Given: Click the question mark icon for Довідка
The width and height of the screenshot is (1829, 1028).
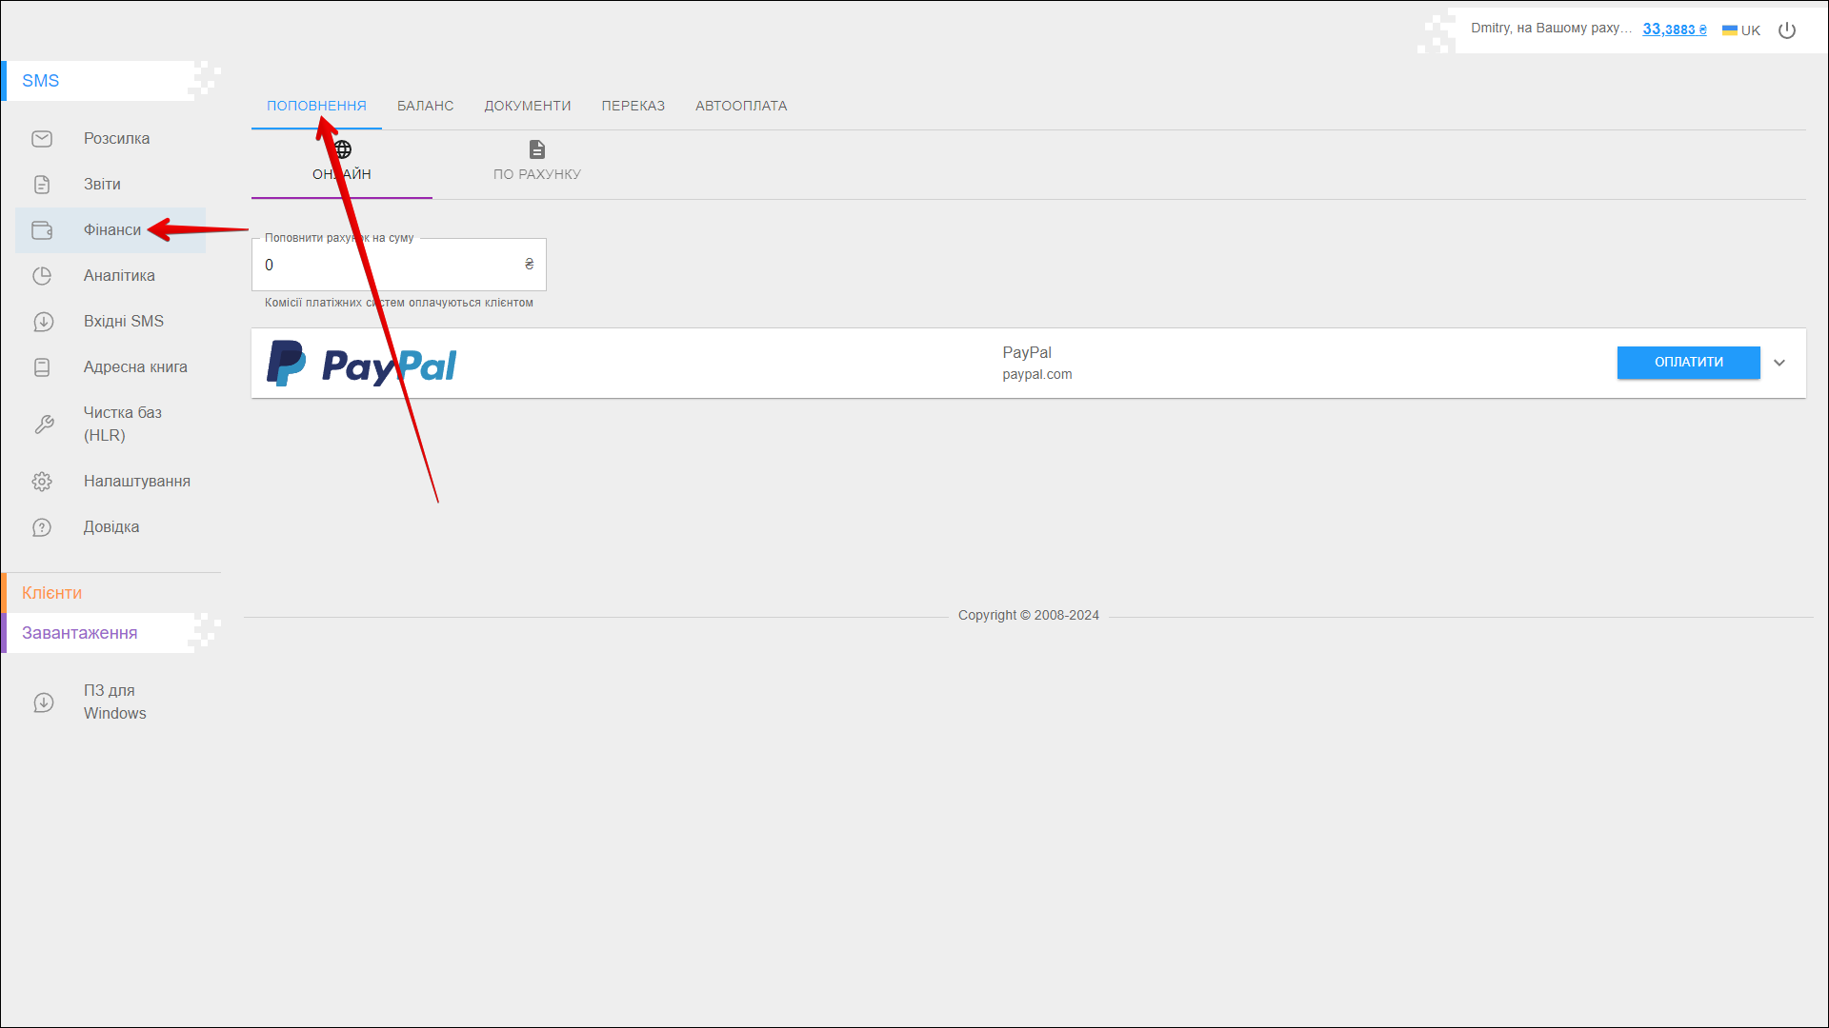Looking at the screenshot, I should (x=42, y=527).
